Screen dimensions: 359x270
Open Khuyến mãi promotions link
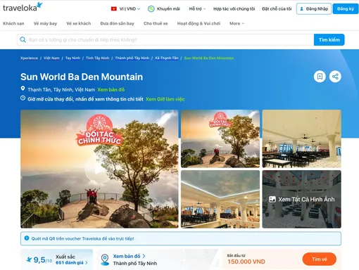[x=168, y=9]
